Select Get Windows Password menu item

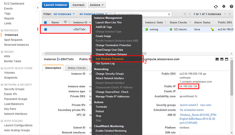(109, 59)
